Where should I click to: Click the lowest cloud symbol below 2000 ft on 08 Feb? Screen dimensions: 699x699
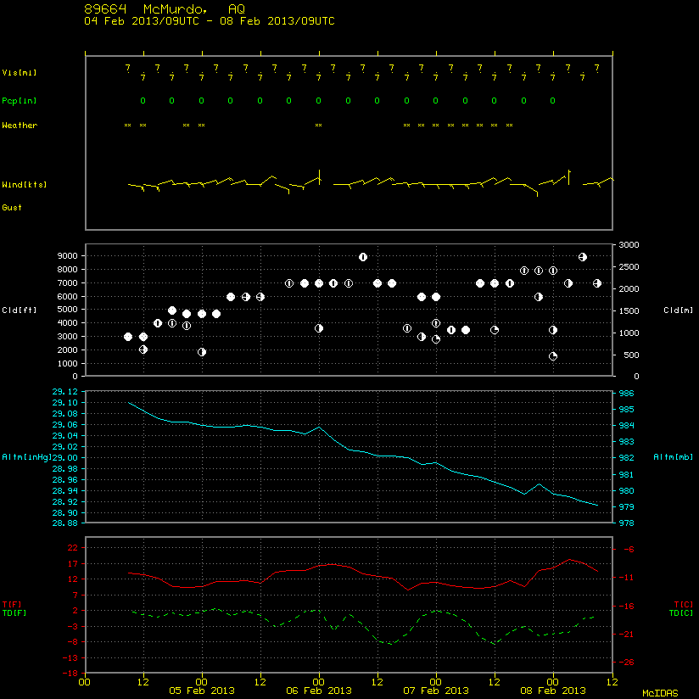(553, 356)
